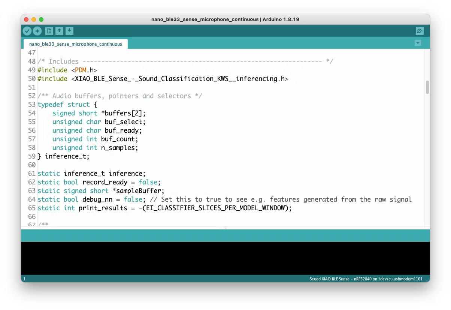The height and width of the screenshot is (310, 451).
Task: Click the line number indicator in status bar
Action: [x=24, y=279]
